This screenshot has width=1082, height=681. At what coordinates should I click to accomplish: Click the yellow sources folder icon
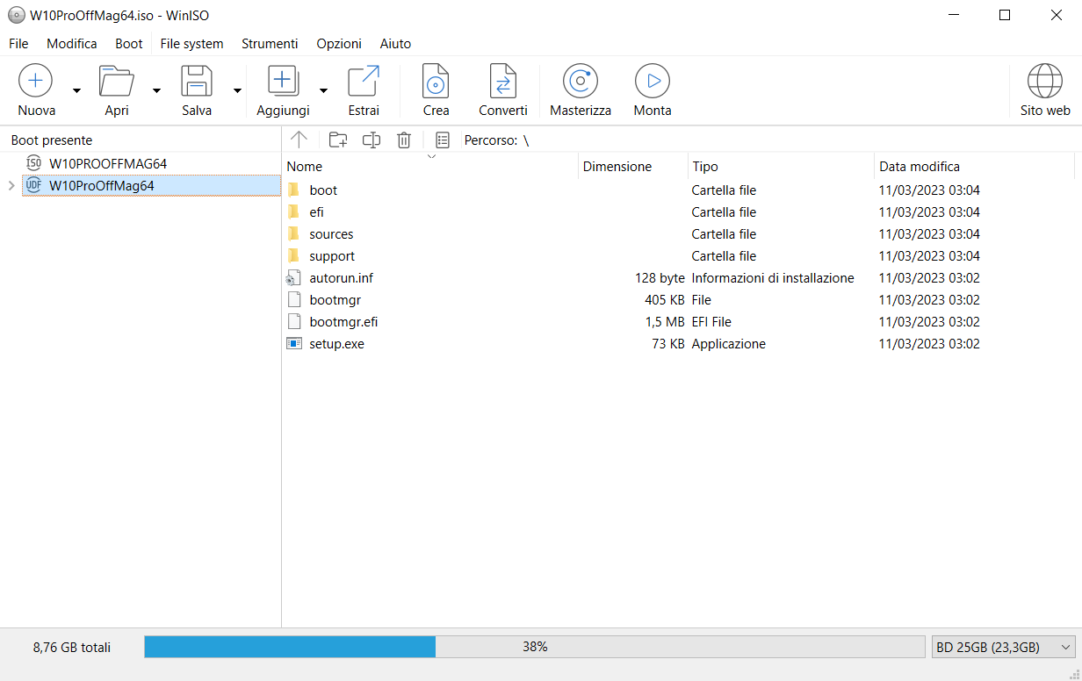(x=294, y=233)
